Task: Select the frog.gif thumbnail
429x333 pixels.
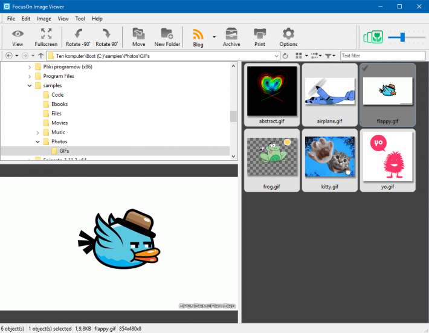Action: click(272, 160)
